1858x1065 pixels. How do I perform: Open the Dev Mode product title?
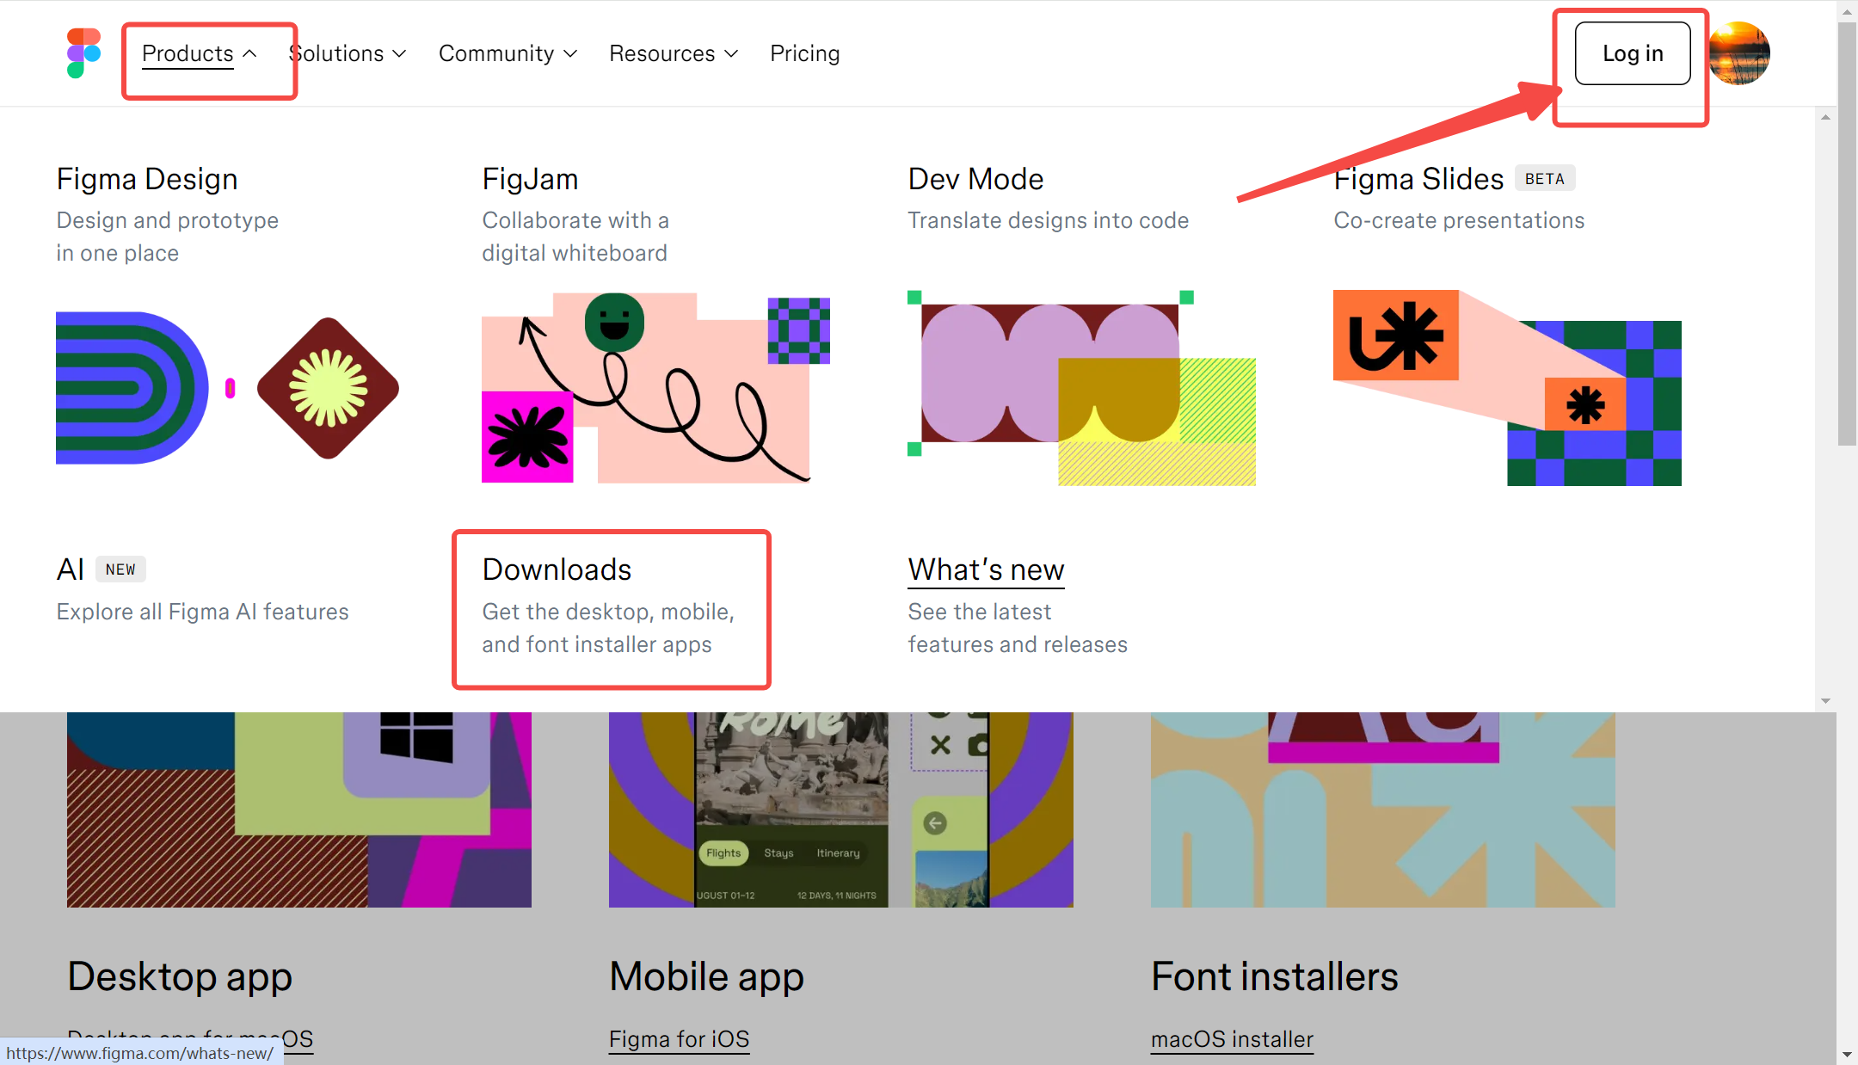pos(975,179)
